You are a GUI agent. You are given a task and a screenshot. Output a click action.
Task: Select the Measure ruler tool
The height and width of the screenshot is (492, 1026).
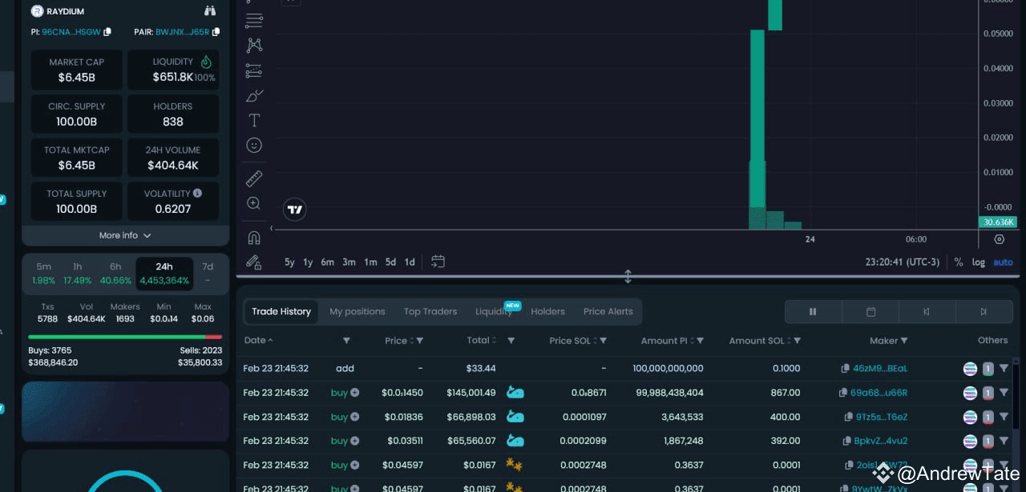click(x=254, y=178)
